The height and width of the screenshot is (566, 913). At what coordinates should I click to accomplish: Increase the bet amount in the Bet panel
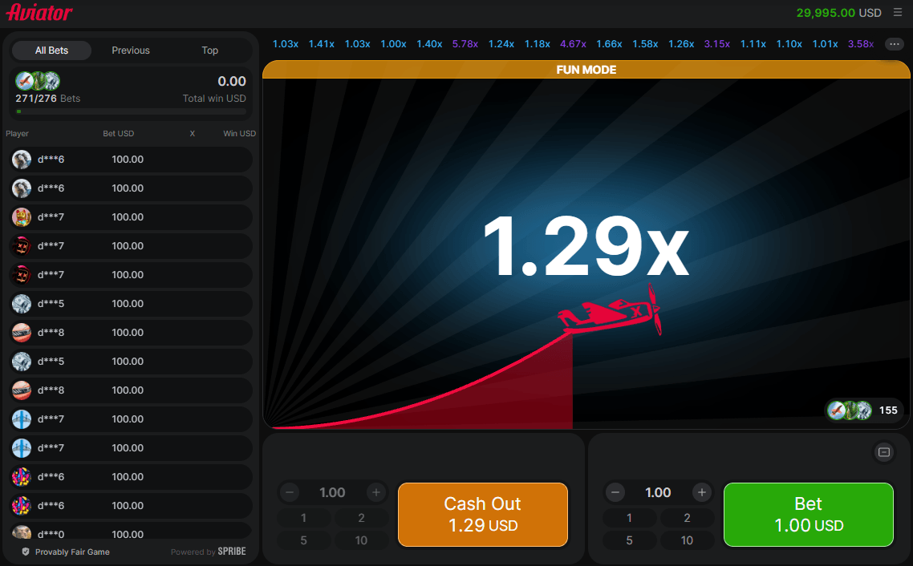[x=702, y=493]
